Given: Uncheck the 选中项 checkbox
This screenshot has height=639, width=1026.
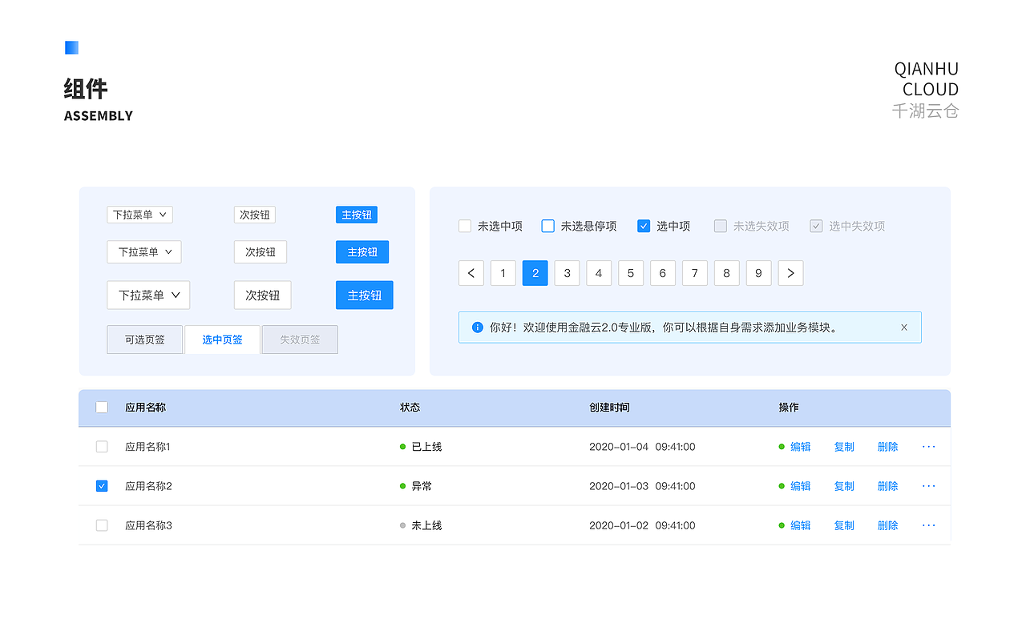Looking at the screenshot, I should [644, 226].
